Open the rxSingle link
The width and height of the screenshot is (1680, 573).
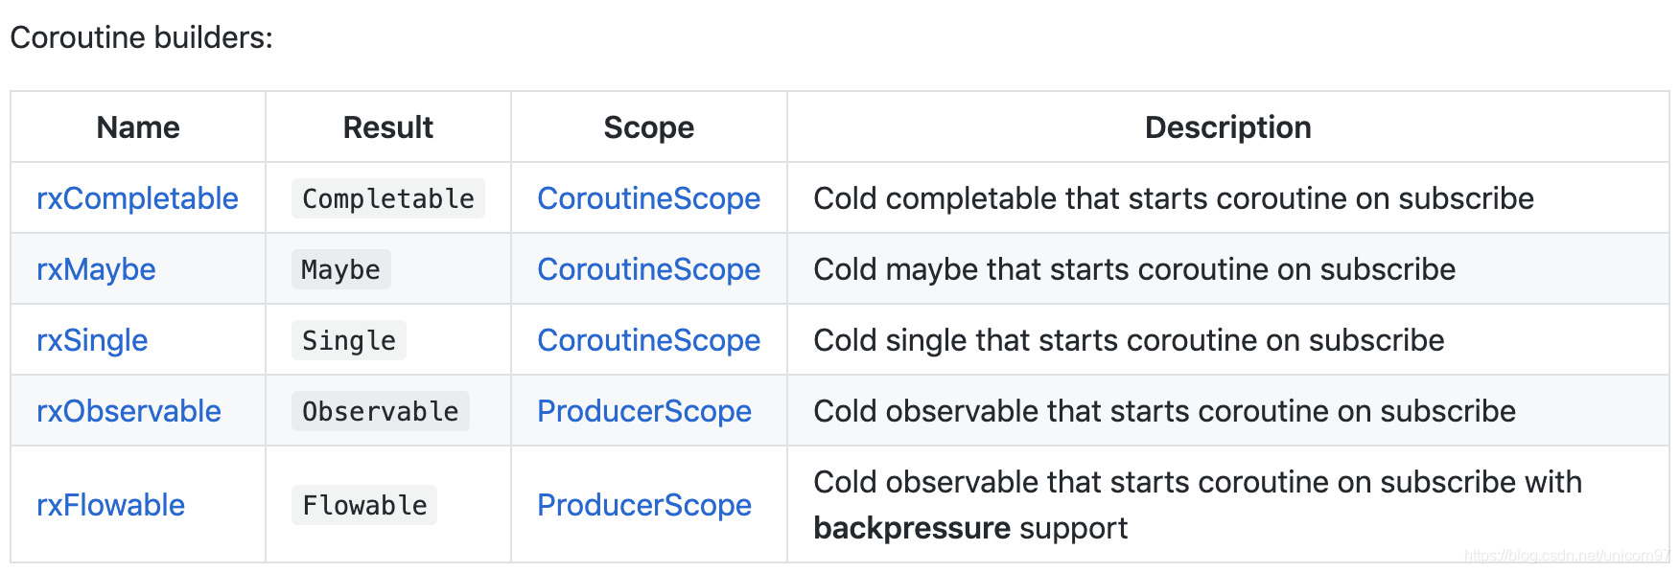(92, 340)
